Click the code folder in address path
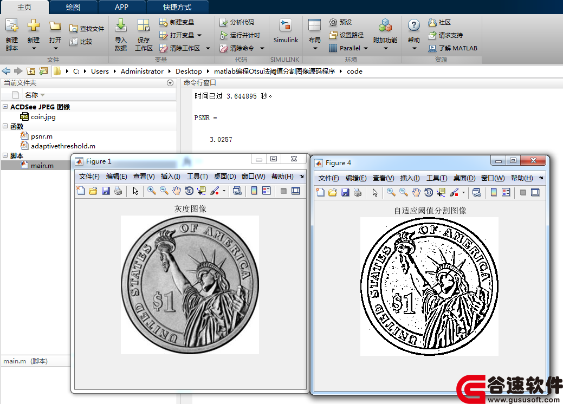Screen dimensions: 563x404 (354, 71)
